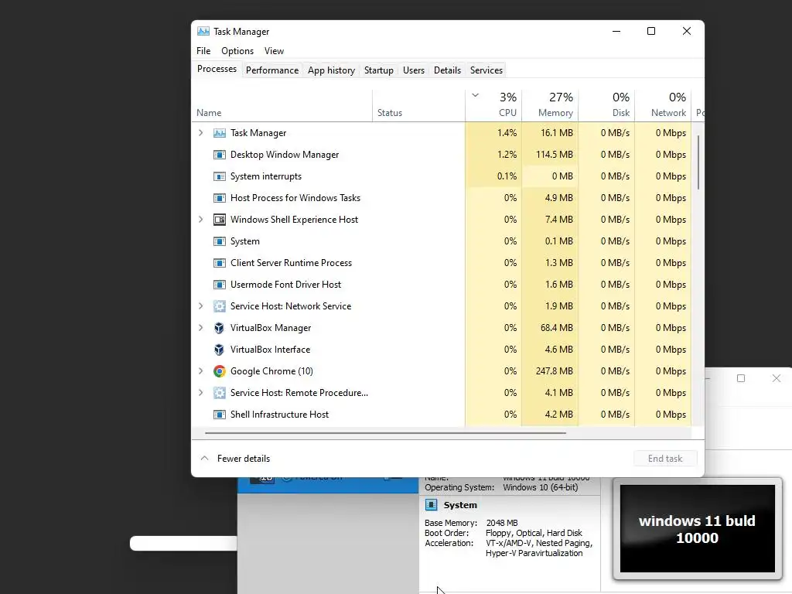Click the sort arrow above CPU column
Image resolution: width=792 pixels, height=594 pixels.
[476, 95]
